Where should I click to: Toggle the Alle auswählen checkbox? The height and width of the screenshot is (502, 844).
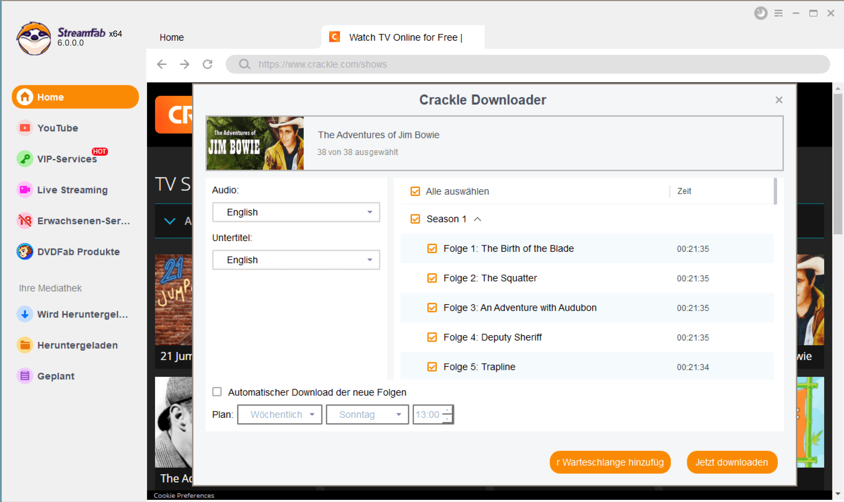[415, 191]
